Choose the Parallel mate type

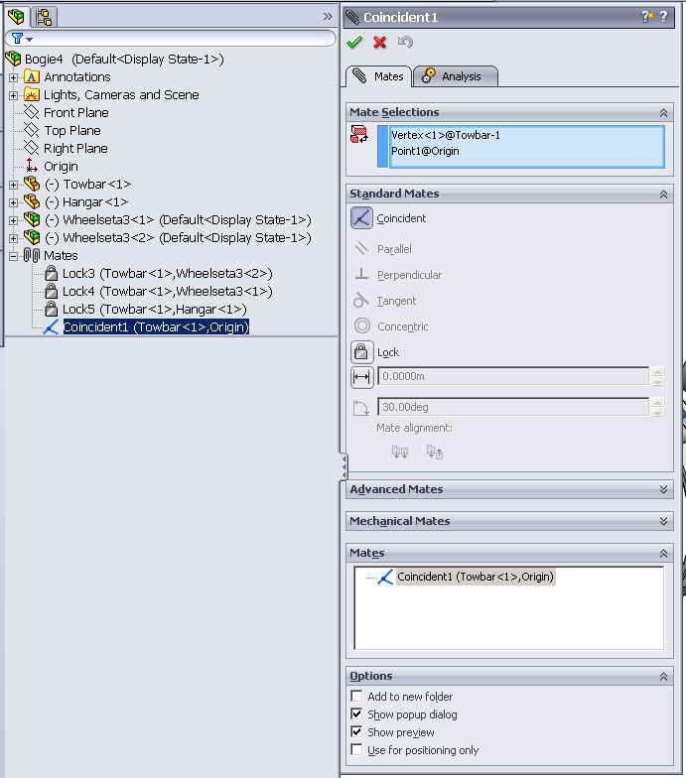click(x=361, y=248)
